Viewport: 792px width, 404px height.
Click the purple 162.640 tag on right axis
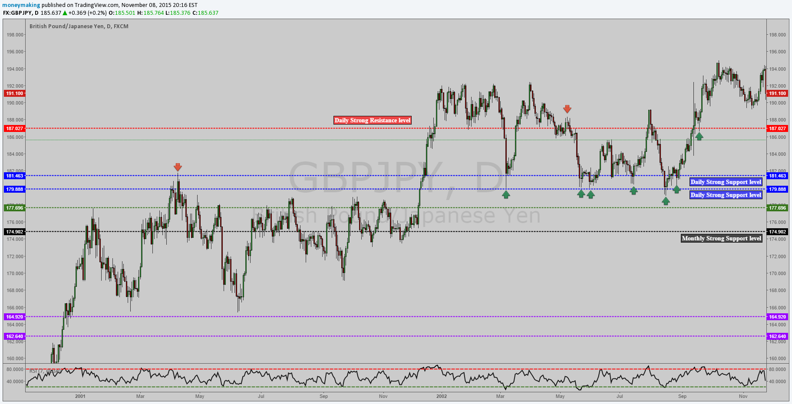pos(777,336)
